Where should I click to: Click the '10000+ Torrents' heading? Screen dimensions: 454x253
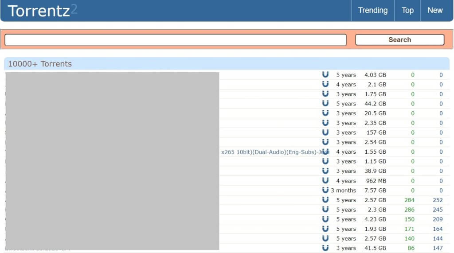click(x=40, y=64)
